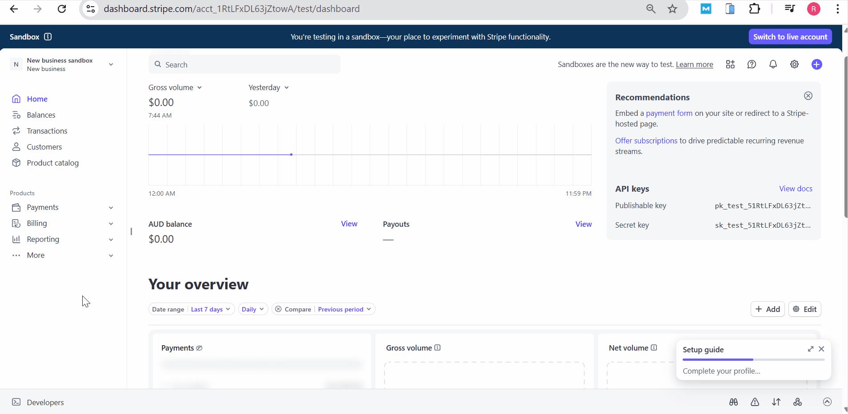Click the warning triangle icon in bottom bar
This screenshot has width=848, height=414.
point(755,402)
